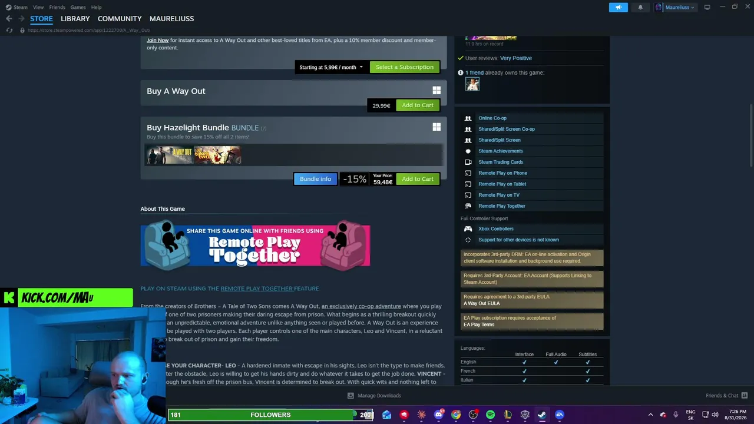
Task: Add Hazelight Bundle to cart
Action: [x=418, y=179]
